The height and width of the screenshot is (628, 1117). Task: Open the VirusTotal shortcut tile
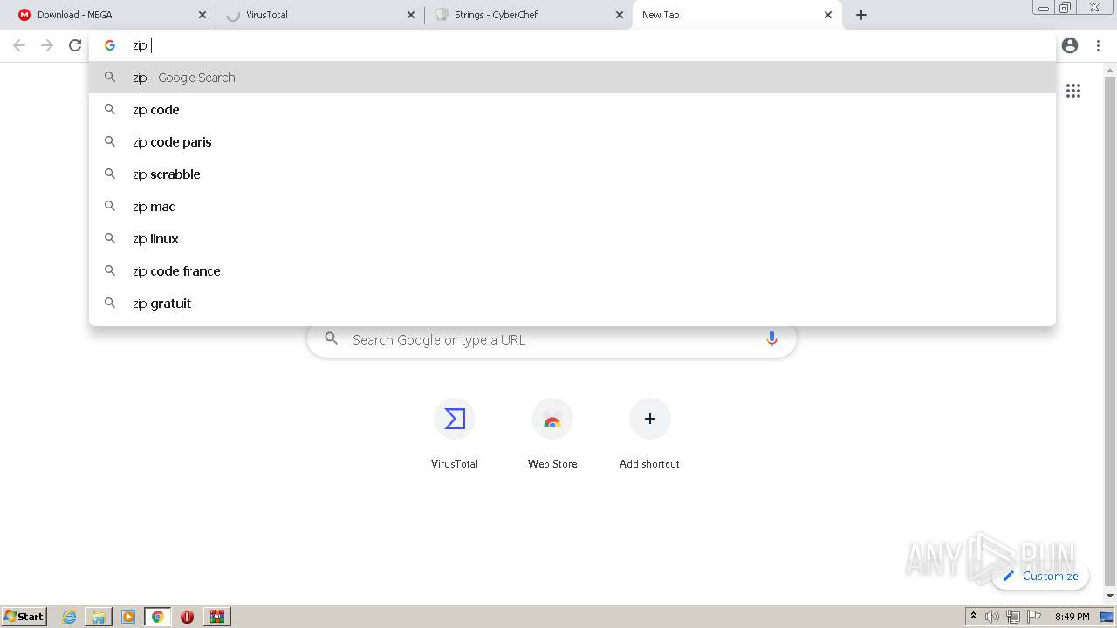[455, 434]
